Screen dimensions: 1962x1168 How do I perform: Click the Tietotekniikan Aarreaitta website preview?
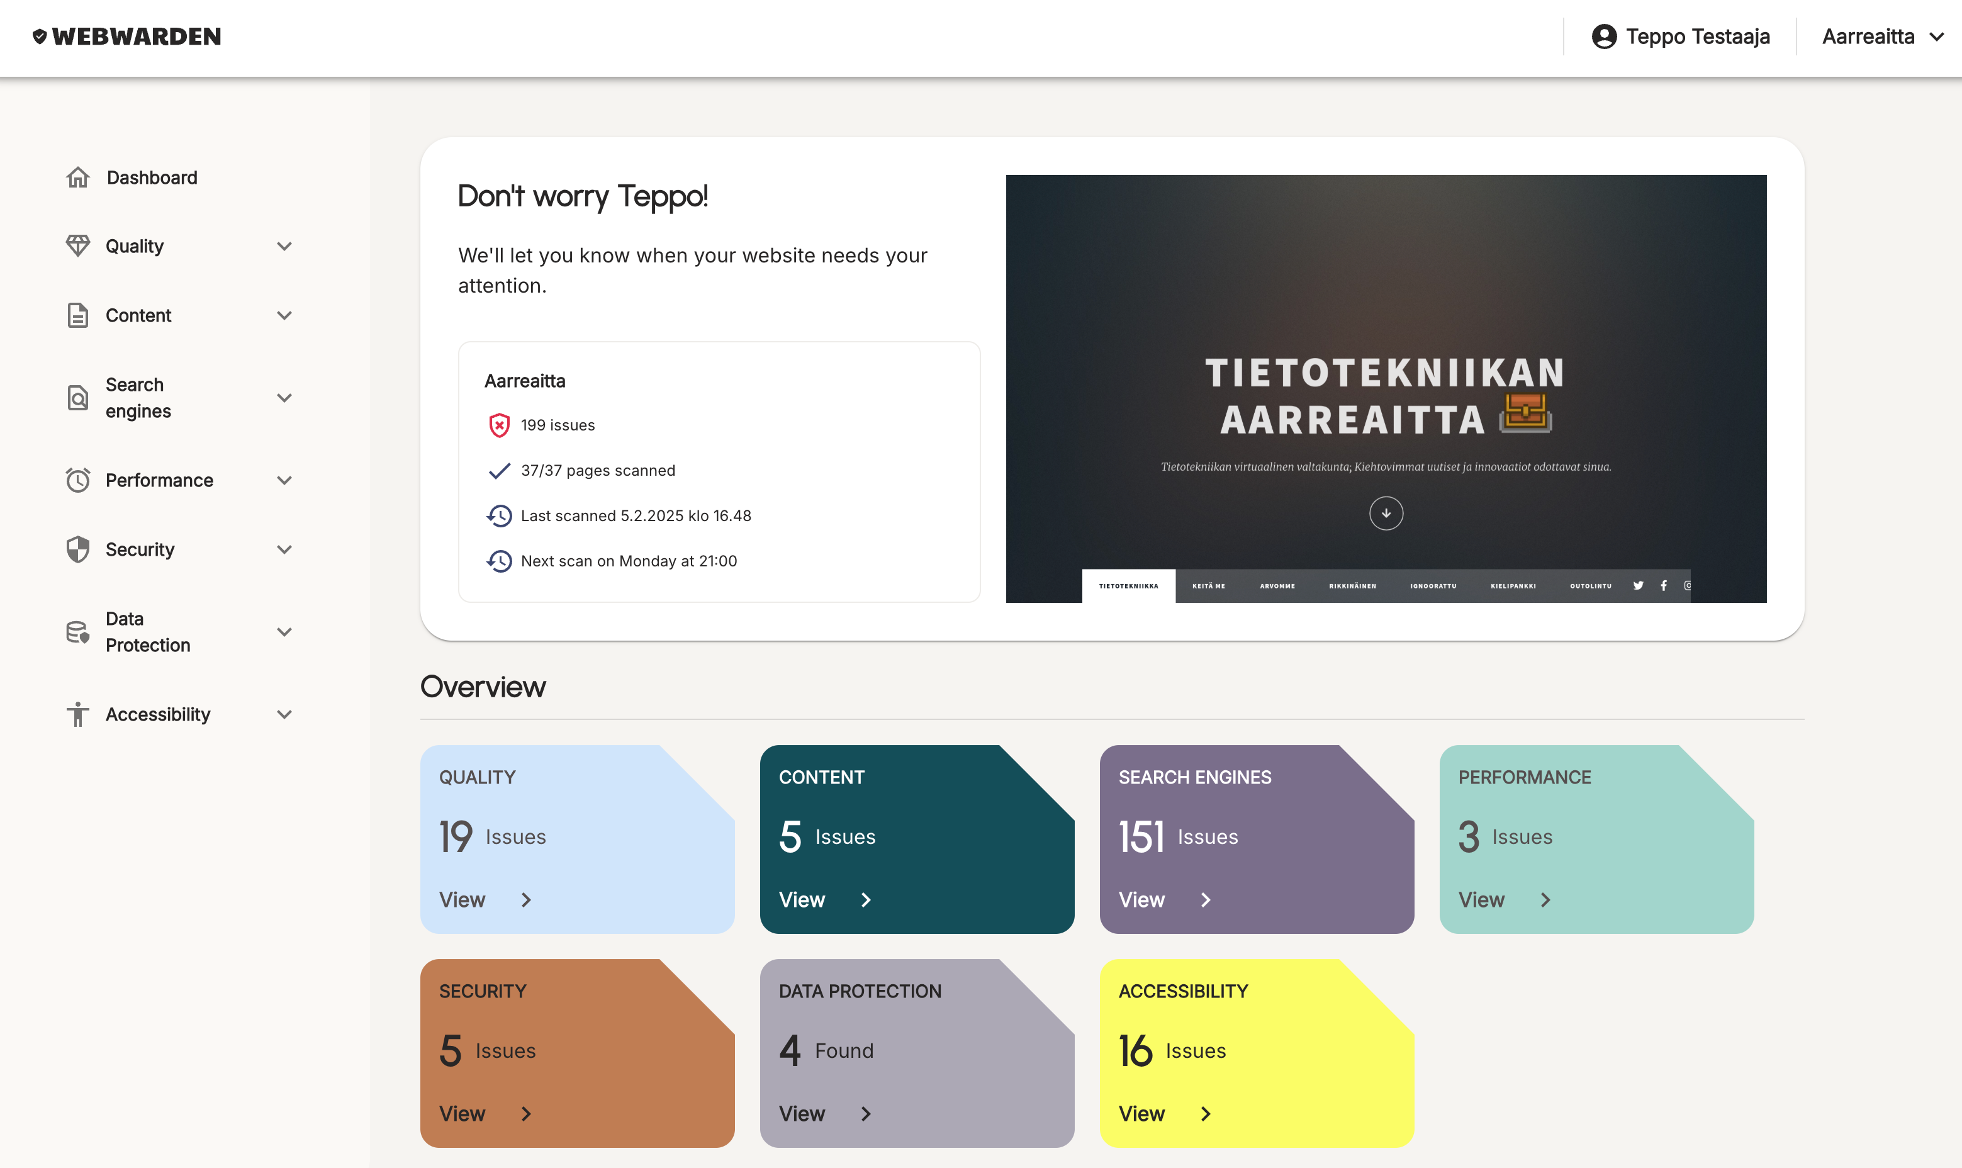point(1385,389)
